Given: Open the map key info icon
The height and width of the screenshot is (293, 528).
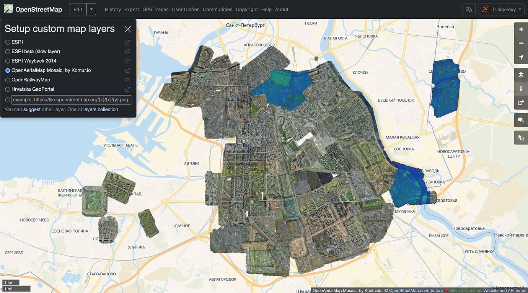Looking at the screenshot, I should pyautogui.click(x=521, y=89).
